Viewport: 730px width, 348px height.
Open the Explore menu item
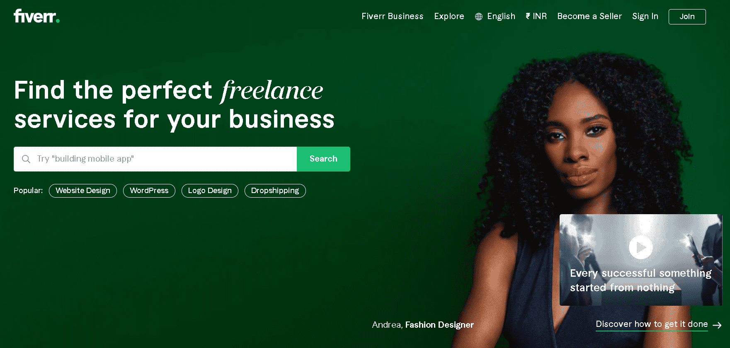click(449, 16)
